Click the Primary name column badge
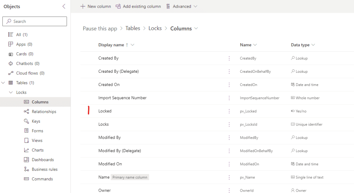The width and height of the screenshot is (354, 193). (x=130, y=177)
